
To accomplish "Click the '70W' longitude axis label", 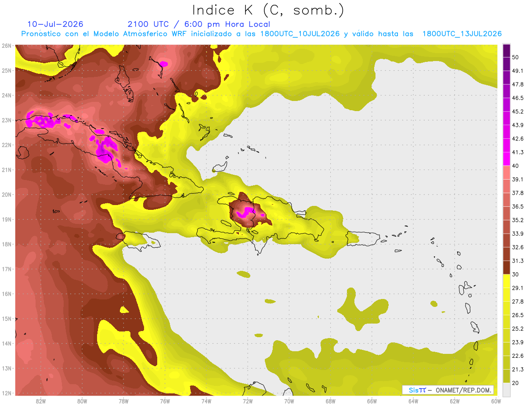I will click(289, 401).
